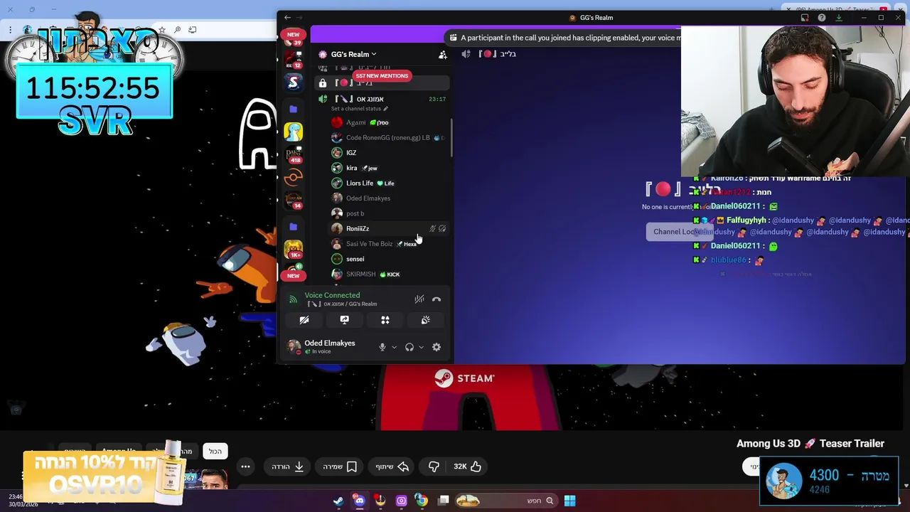Screen dimensions: 910x512
Task: Go back in Discord title bar
Action: tap(287, 18)
